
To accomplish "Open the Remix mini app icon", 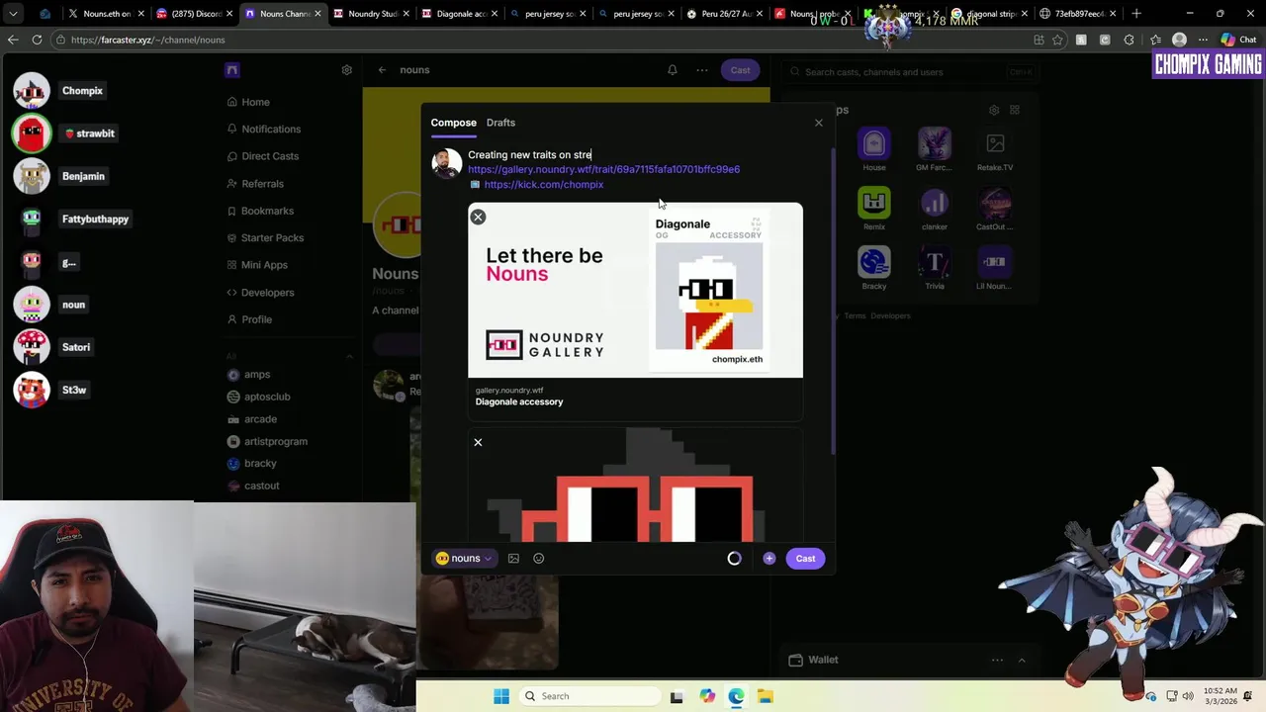I will 874,203.
